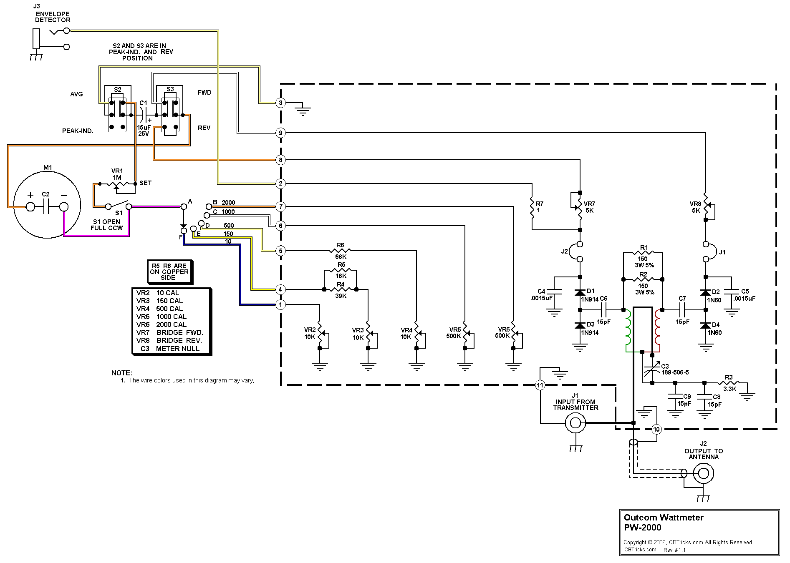Click the M1 meter circle symbol
790x563 pixels.
tap(47, 206)
